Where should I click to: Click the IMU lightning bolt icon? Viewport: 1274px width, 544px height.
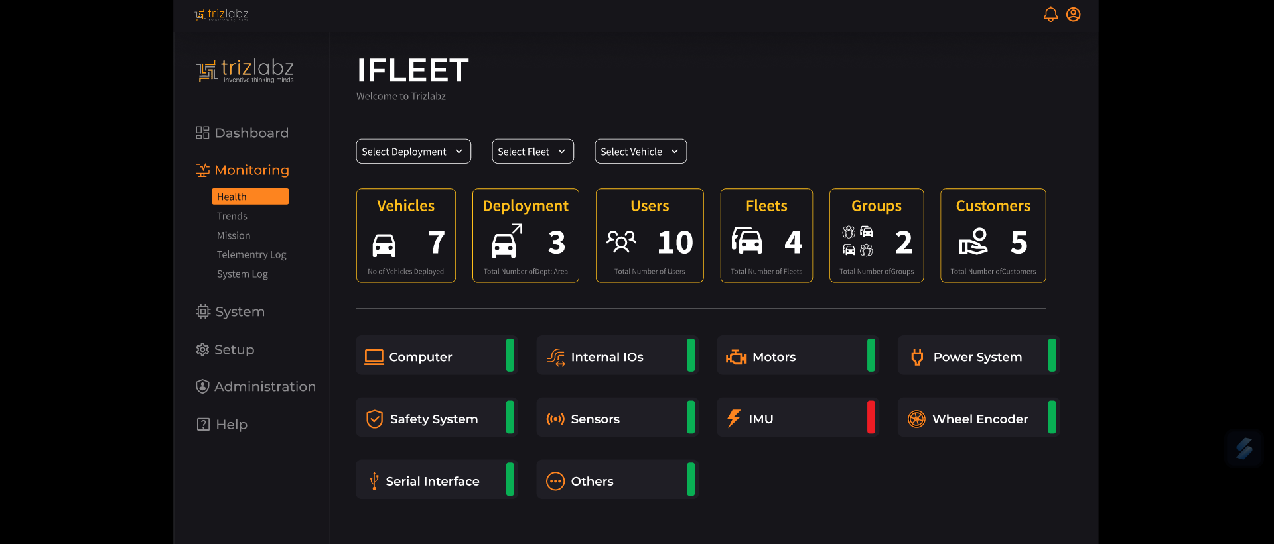pyautogui.click(x=733, y=419)
